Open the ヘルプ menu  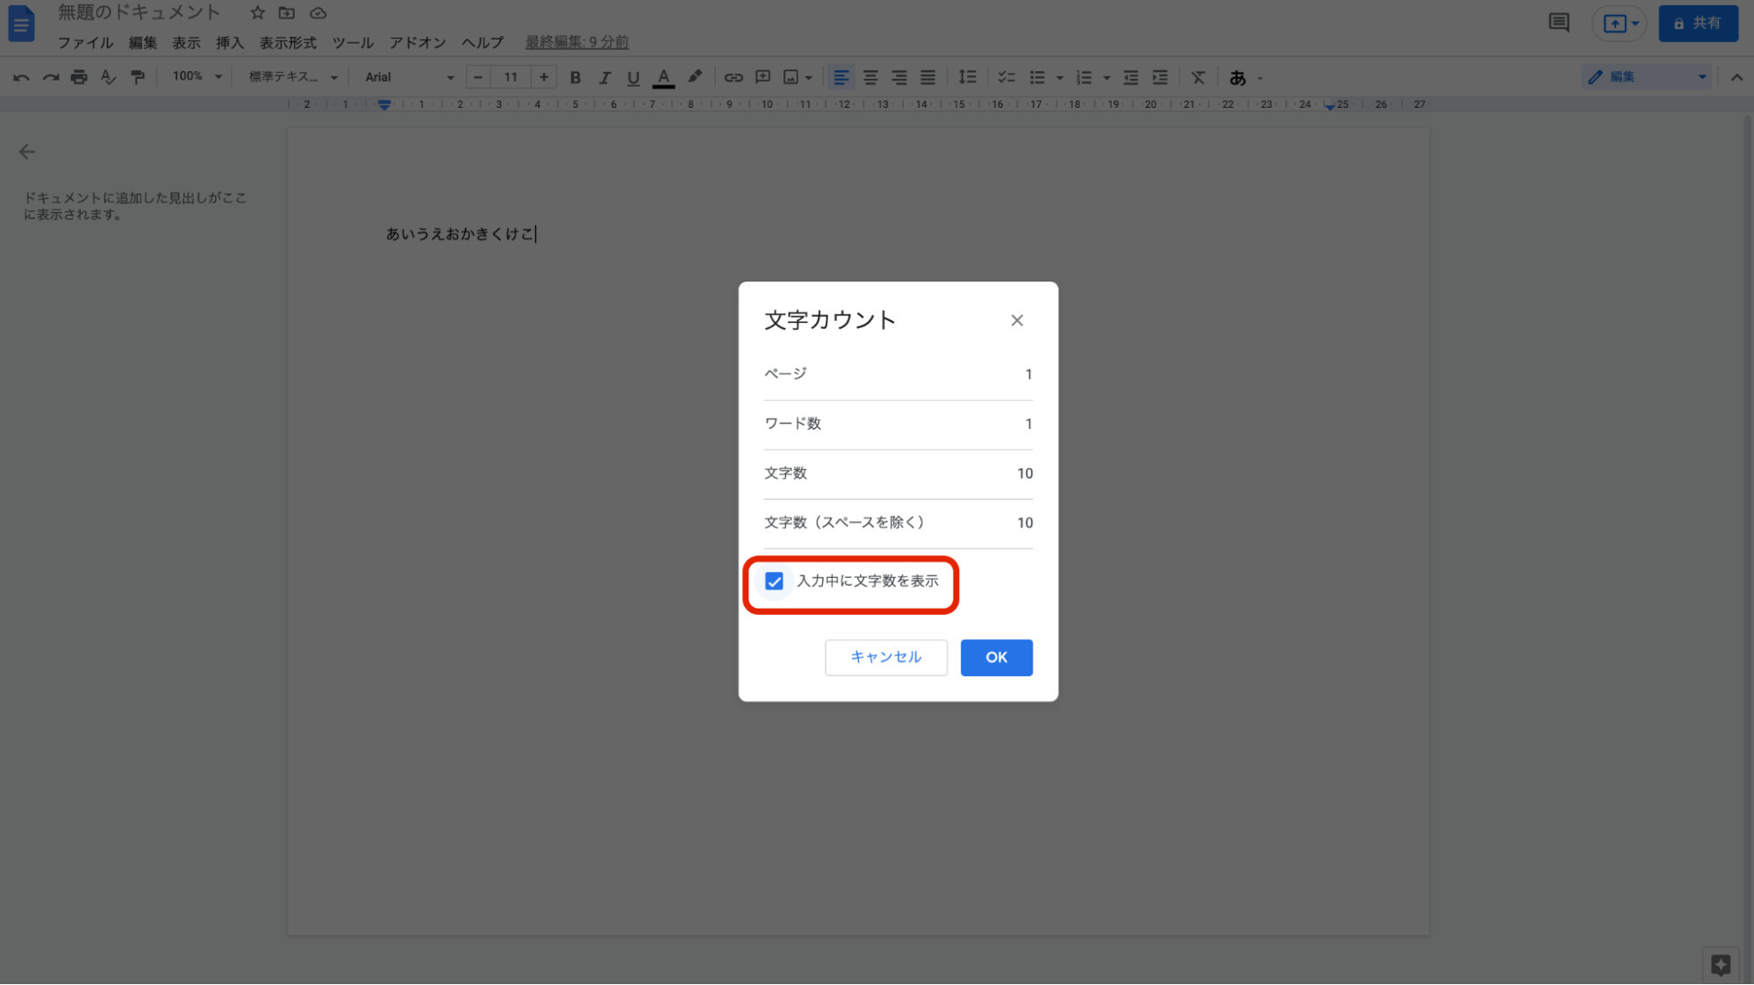click(x=483, y=42)
